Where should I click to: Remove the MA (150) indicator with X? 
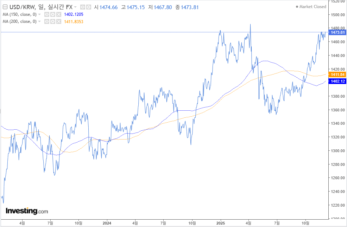pos(59,15)
